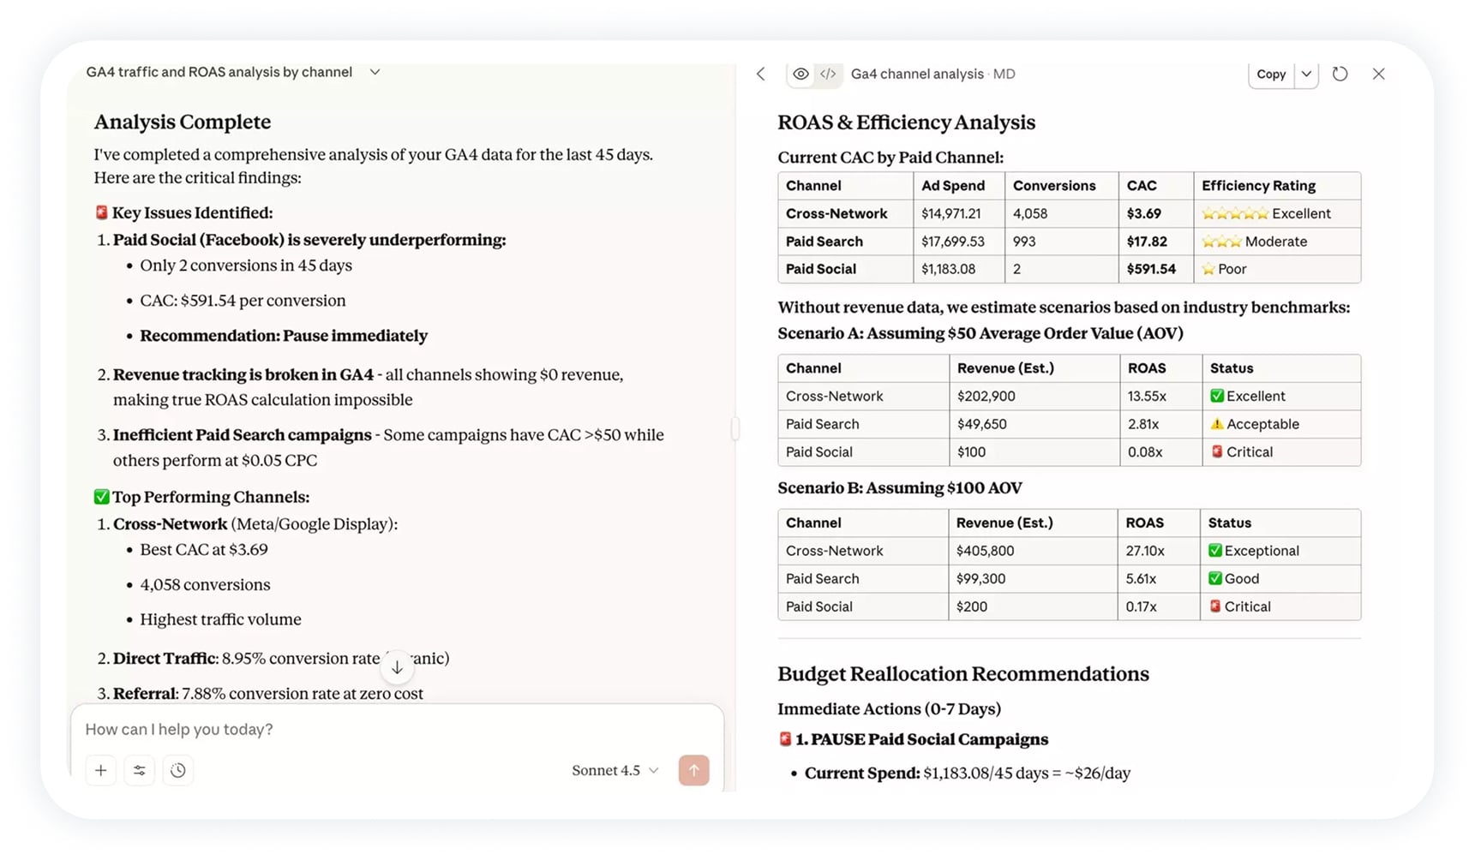
Task: Switch to code view with brackets icon
Action: (x=828, y=74)
